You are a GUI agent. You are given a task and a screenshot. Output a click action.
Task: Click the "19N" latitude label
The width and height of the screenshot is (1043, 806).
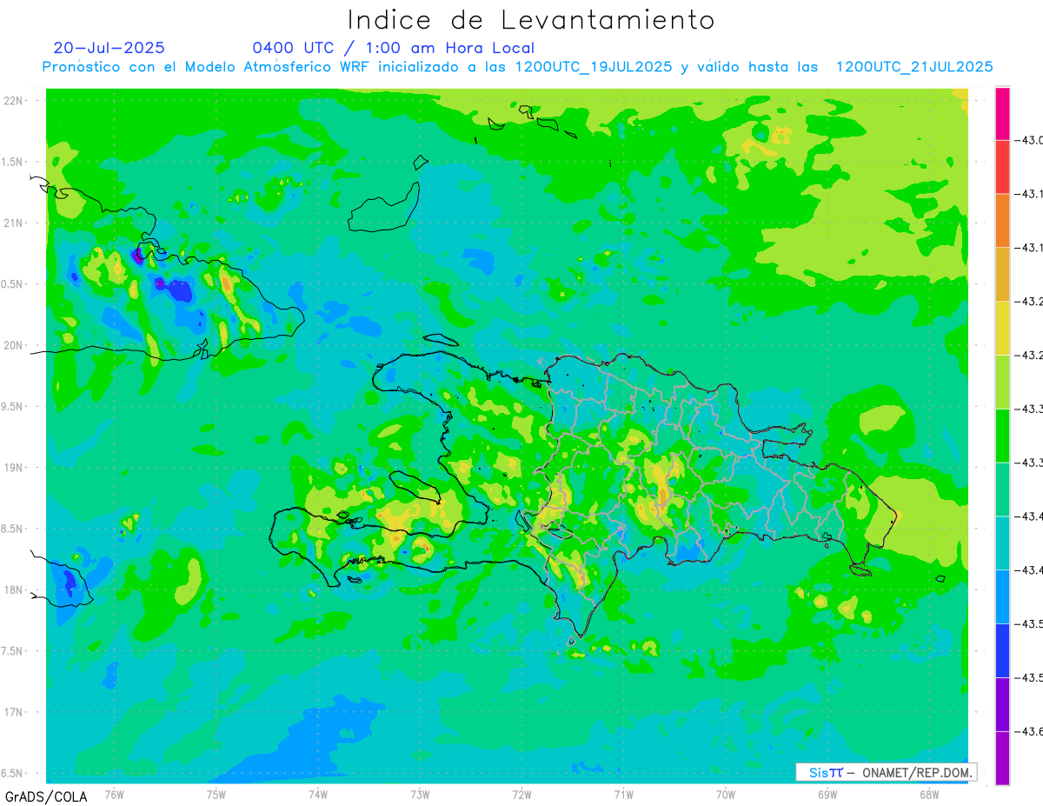click(x=14, y=468)
